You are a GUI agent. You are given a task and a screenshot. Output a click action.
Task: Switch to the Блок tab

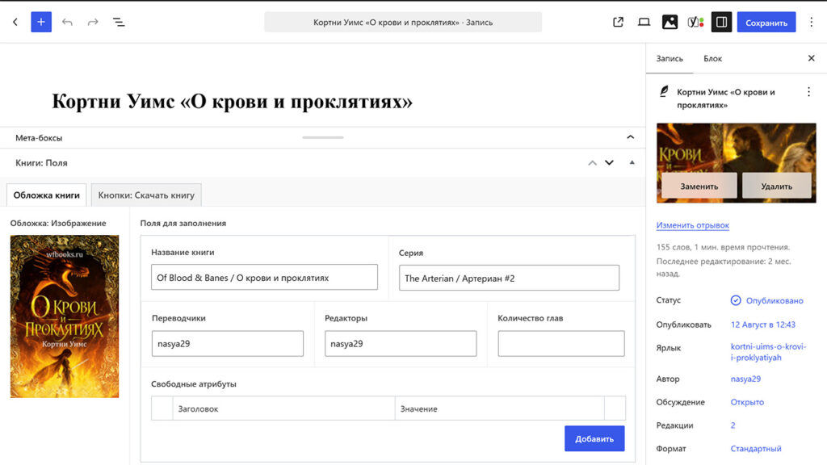(712, 58)
